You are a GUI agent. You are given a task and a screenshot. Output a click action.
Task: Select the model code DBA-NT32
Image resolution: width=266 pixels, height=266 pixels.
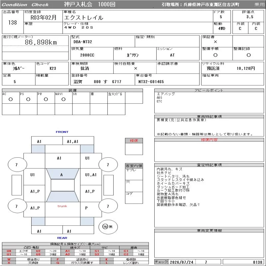[83, 42]
